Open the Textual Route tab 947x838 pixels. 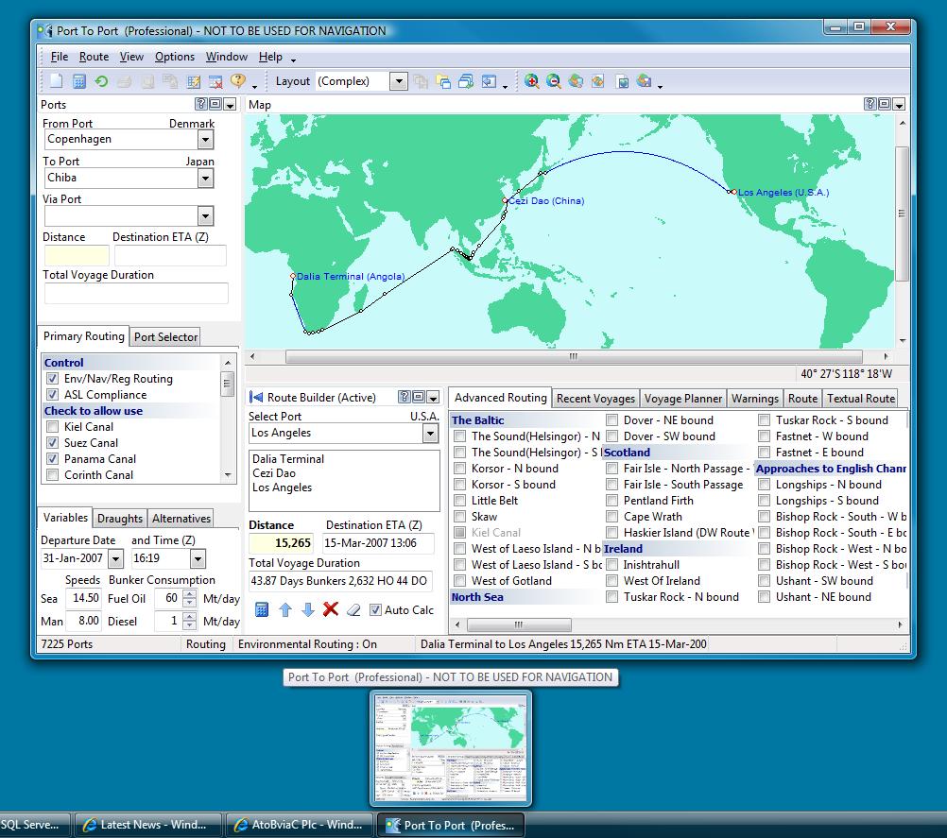(x=861, y=399)
